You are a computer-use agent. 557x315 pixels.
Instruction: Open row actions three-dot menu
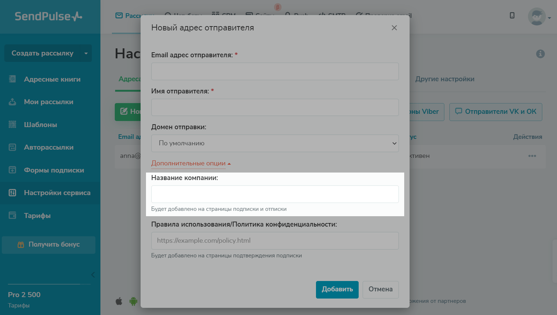click(x=532, y=156)
